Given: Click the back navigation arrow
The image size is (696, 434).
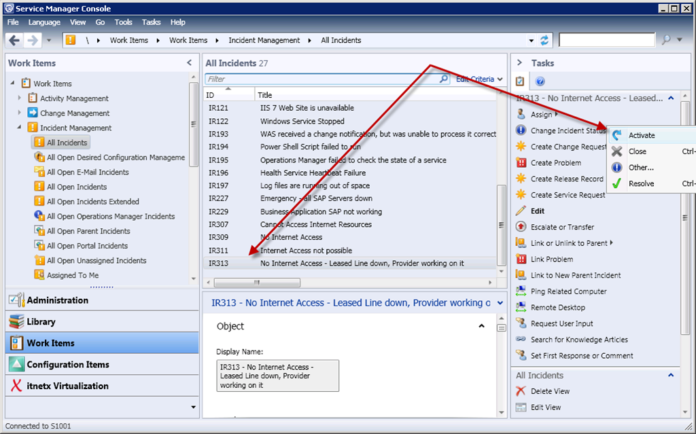Looking at the screenshot, I should [15, 40].
